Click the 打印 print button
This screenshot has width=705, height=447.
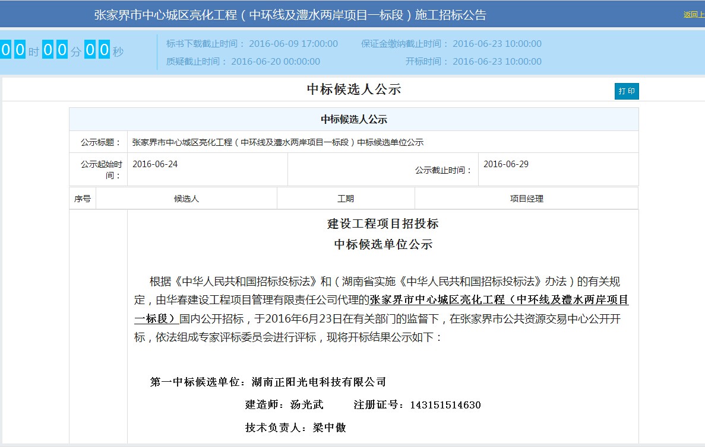[x=627, y=91]
